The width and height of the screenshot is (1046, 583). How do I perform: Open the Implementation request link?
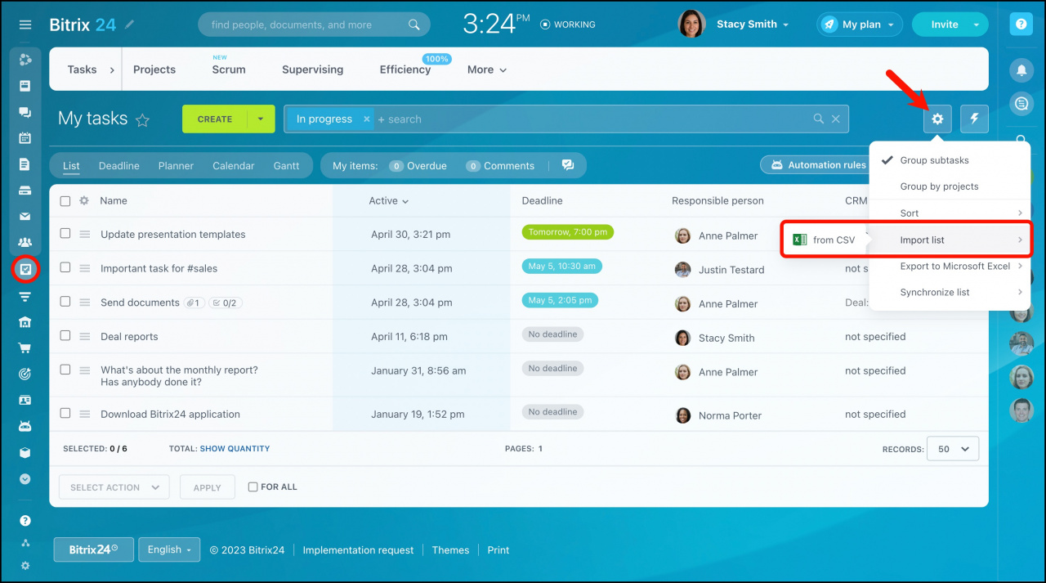coord(358,550)
